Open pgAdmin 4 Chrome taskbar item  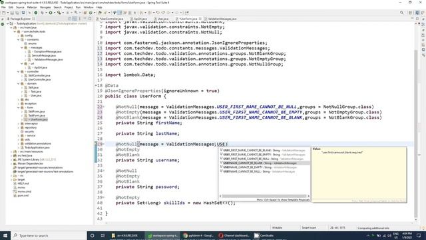[198, 235]
